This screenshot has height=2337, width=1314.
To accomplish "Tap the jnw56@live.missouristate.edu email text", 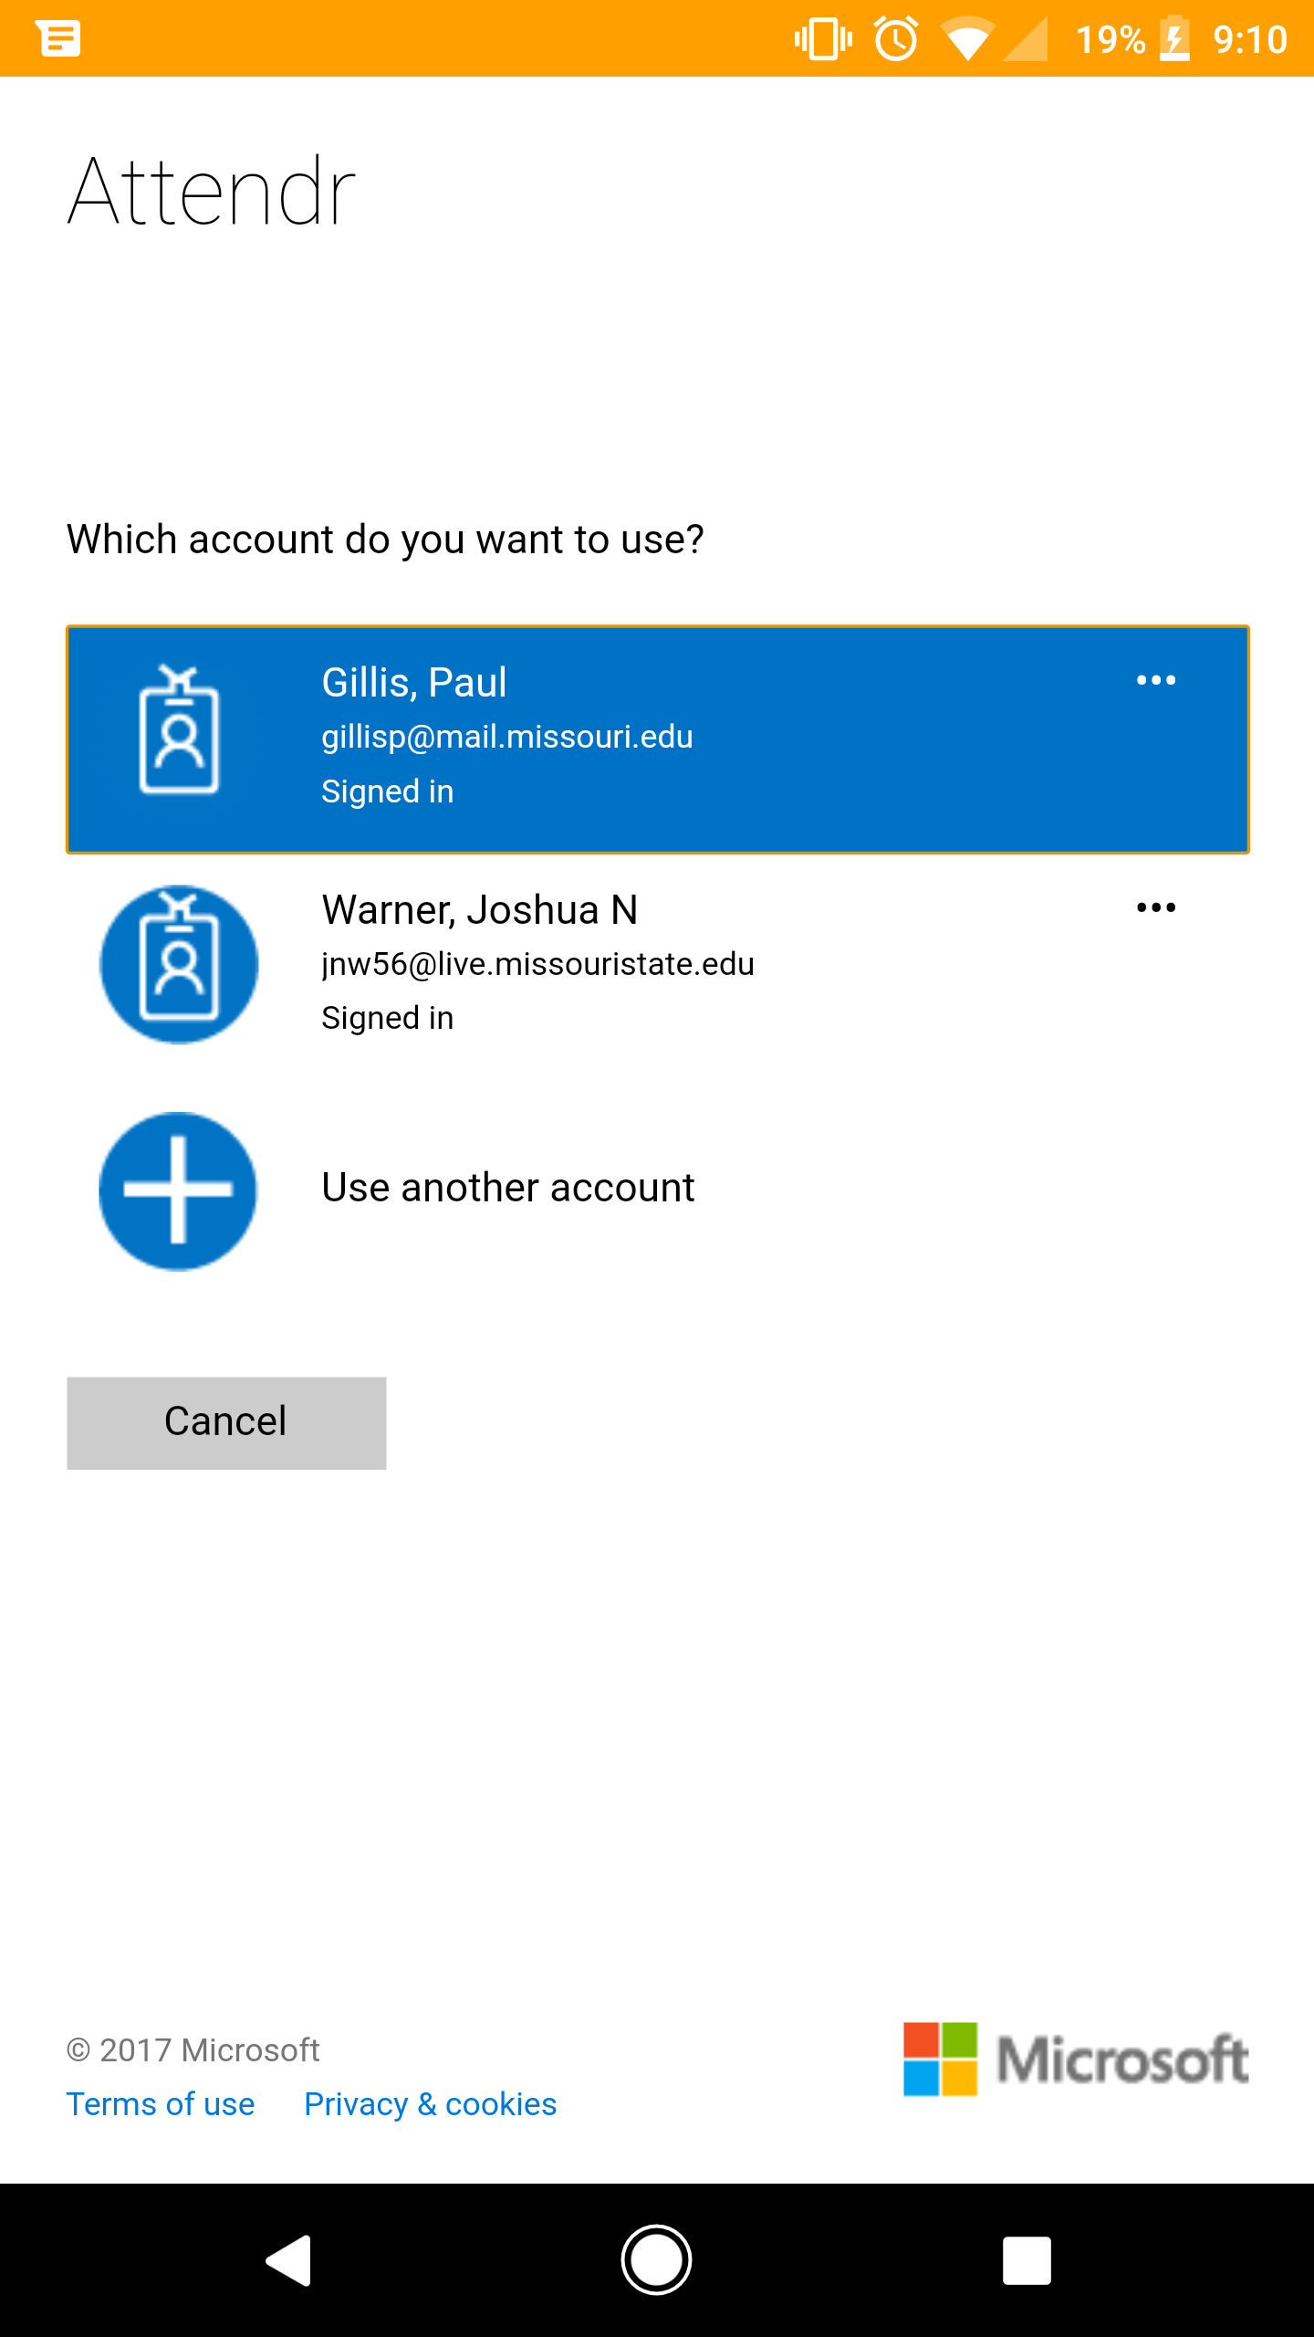I will pos(537,964).
